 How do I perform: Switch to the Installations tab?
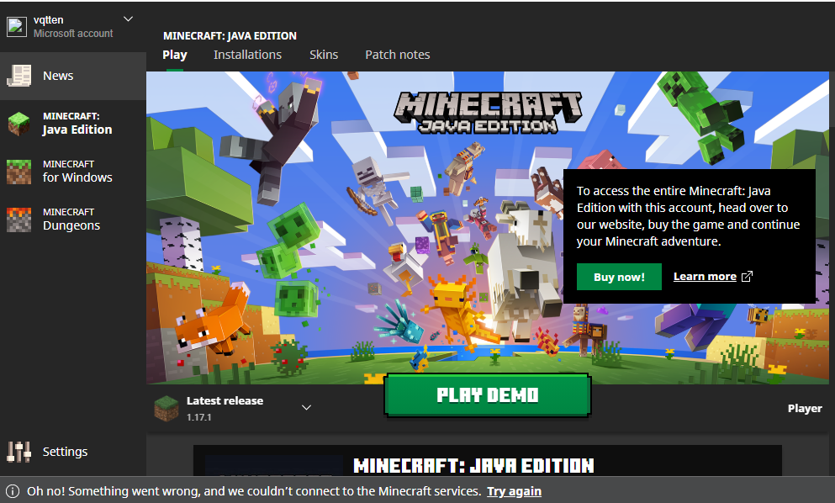click(247, 55)
